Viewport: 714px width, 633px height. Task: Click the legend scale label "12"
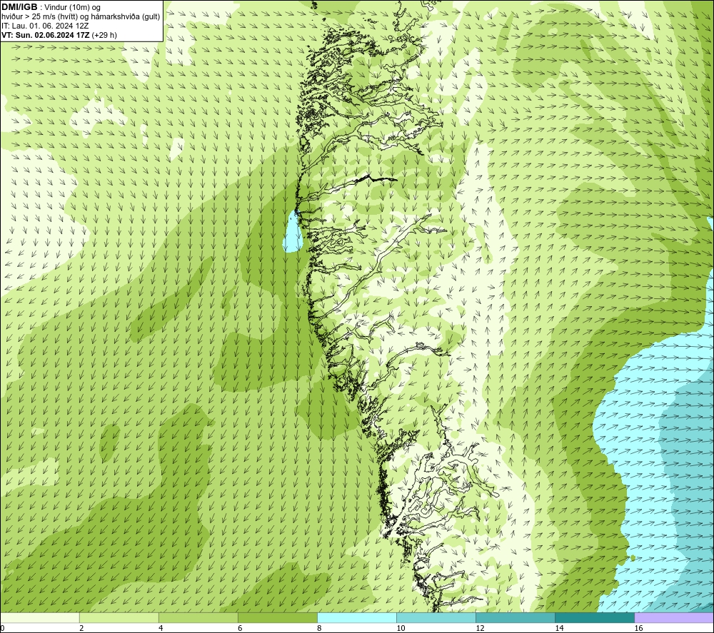(480, 629)
